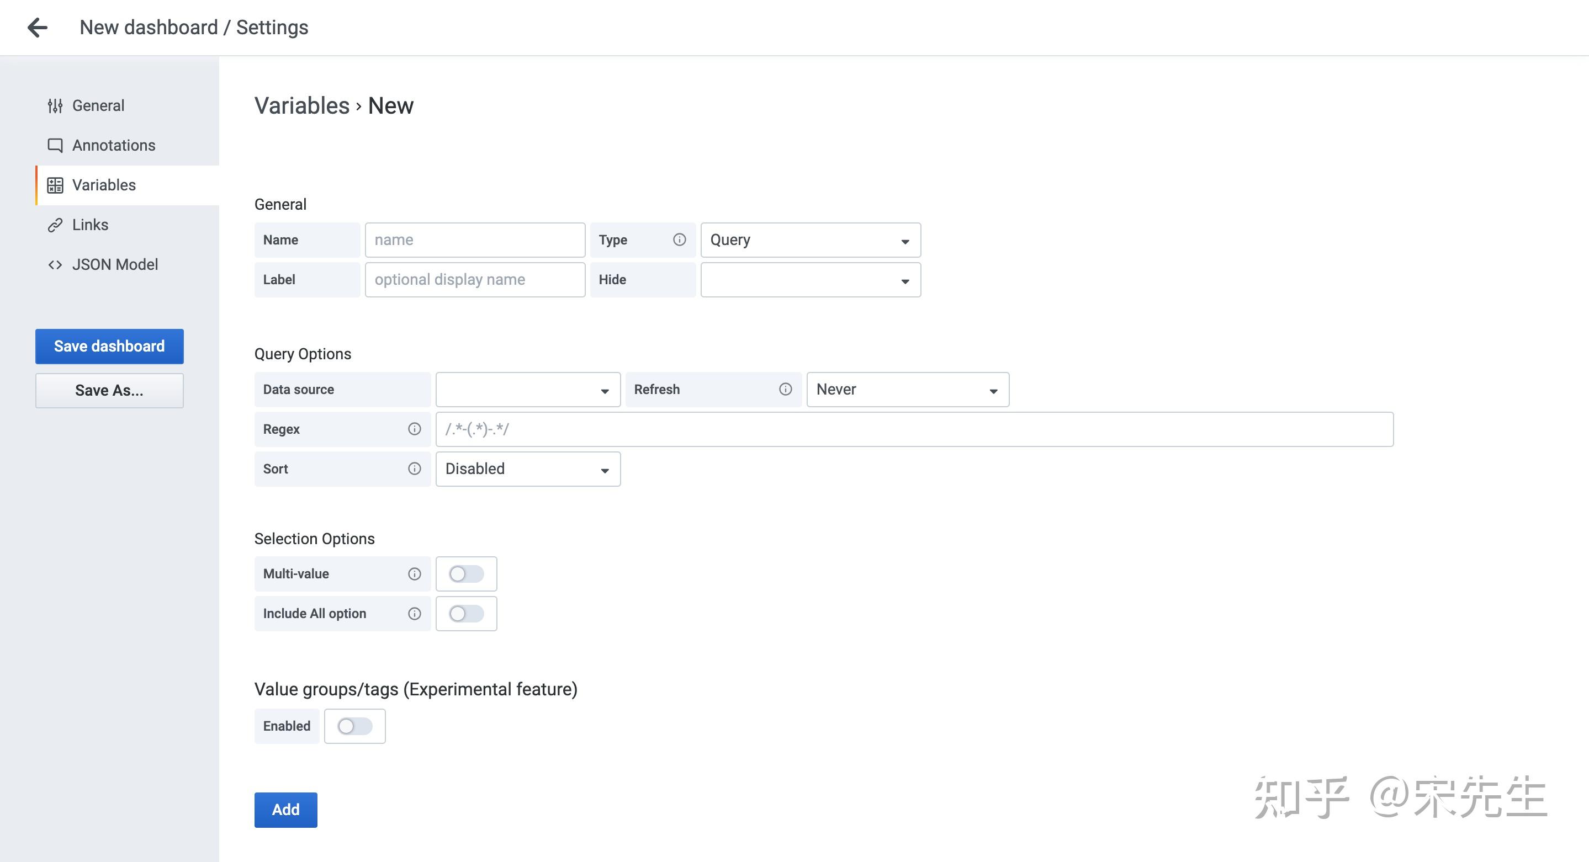Click the info icon next to Type
This screenshot has height=862, width=1589.
tap(679, 240)
